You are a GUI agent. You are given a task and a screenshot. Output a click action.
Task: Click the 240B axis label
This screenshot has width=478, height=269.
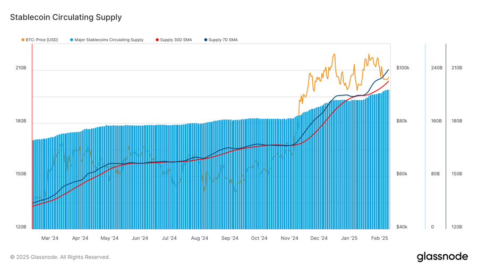pyautogui.click(x=437, y=68)
